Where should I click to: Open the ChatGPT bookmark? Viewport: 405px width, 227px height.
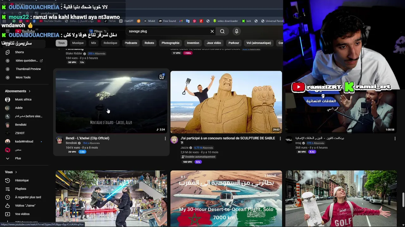(x=126, y=21)
